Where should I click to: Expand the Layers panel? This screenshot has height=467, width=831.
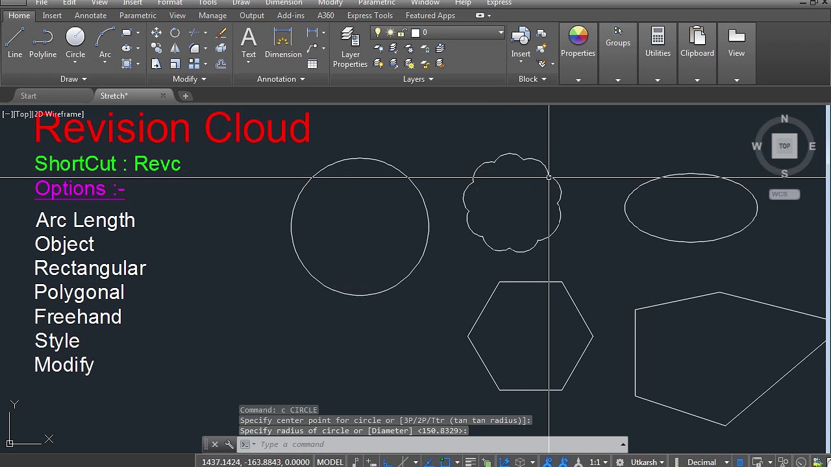[x=417, y=78]
